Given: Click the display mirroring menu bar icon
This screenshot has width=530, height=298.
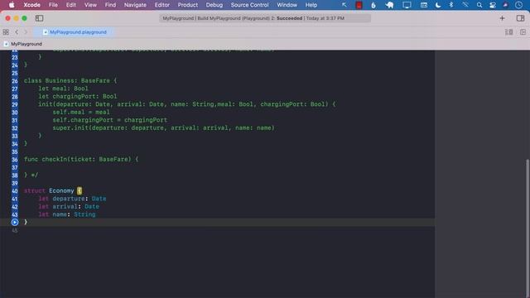Looking at the screenshot, I should pyautogui.click(x=407, y=5).
